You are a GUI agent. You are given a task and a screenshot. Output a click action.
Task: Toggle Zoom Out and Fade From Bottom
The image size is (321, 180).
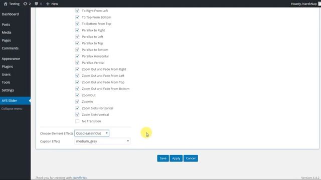[x=77, y=88]
